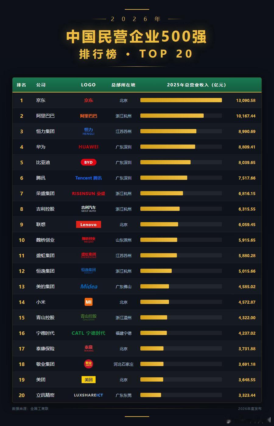Click the revenue figure 8,039.65
The width and height of the screenshot is (274, 426).
click(x=247, y=162)
